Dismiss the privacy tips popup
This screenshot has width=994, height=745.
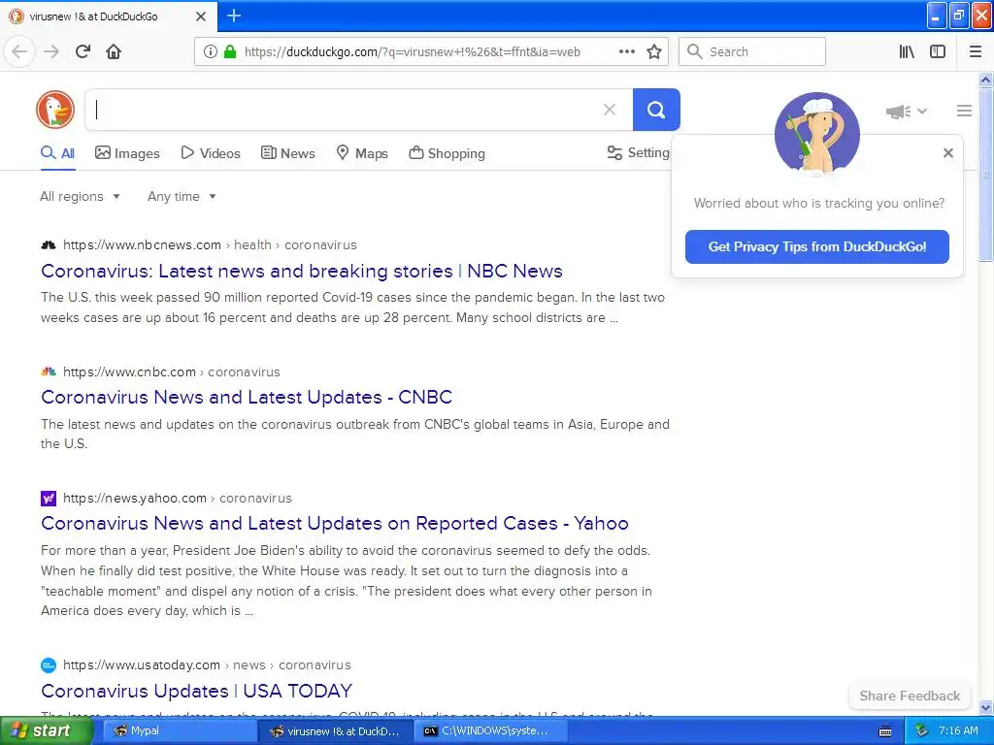[947, 152]
